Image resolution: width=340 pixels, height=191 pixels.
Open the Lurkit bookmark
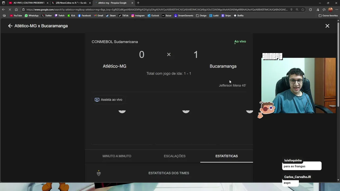point(214,16)
